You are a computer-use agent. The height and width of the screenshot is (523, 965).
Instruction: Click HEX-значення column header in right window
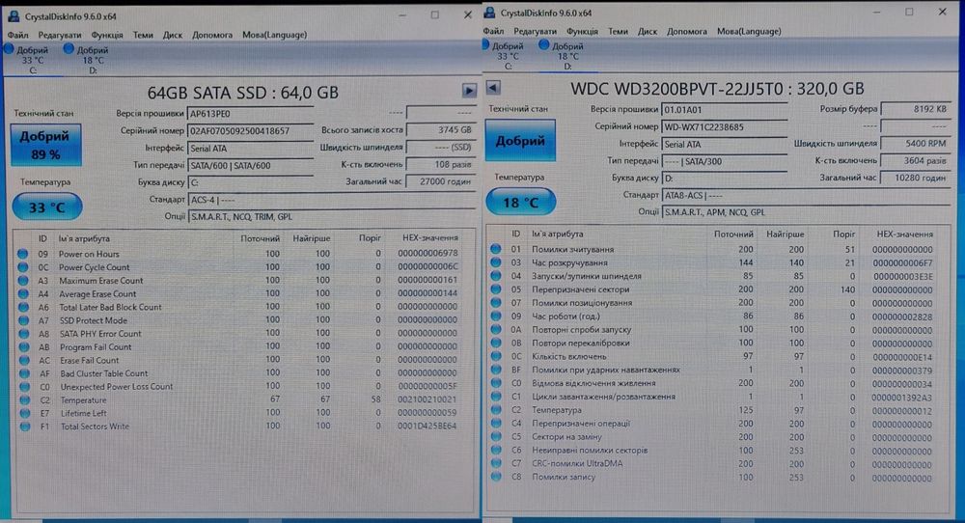[905, 234]
